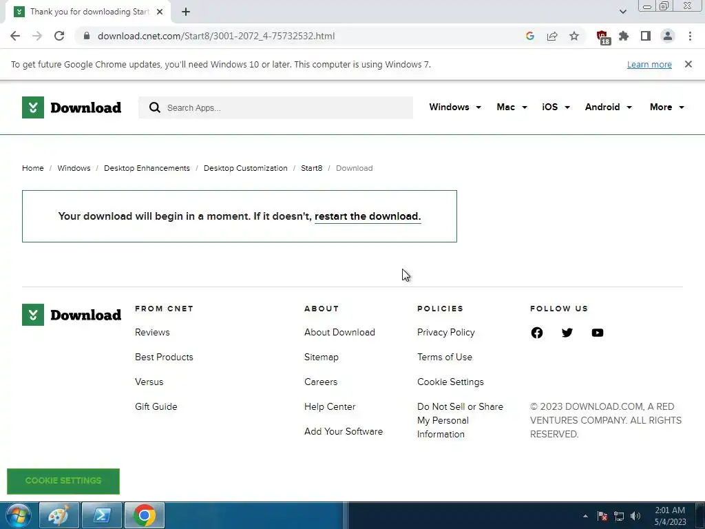The height and width of the screenshot is (529, 705).
Task: Share this page icon
Action: [x=552, y=36]
